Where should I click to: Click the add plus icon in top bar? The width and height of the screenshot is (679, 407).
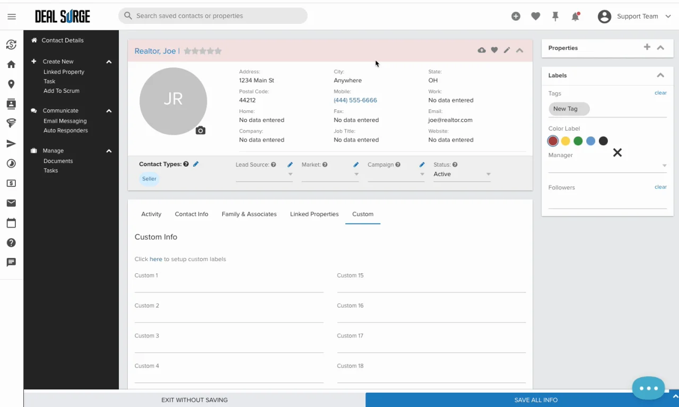click(516, 16)
